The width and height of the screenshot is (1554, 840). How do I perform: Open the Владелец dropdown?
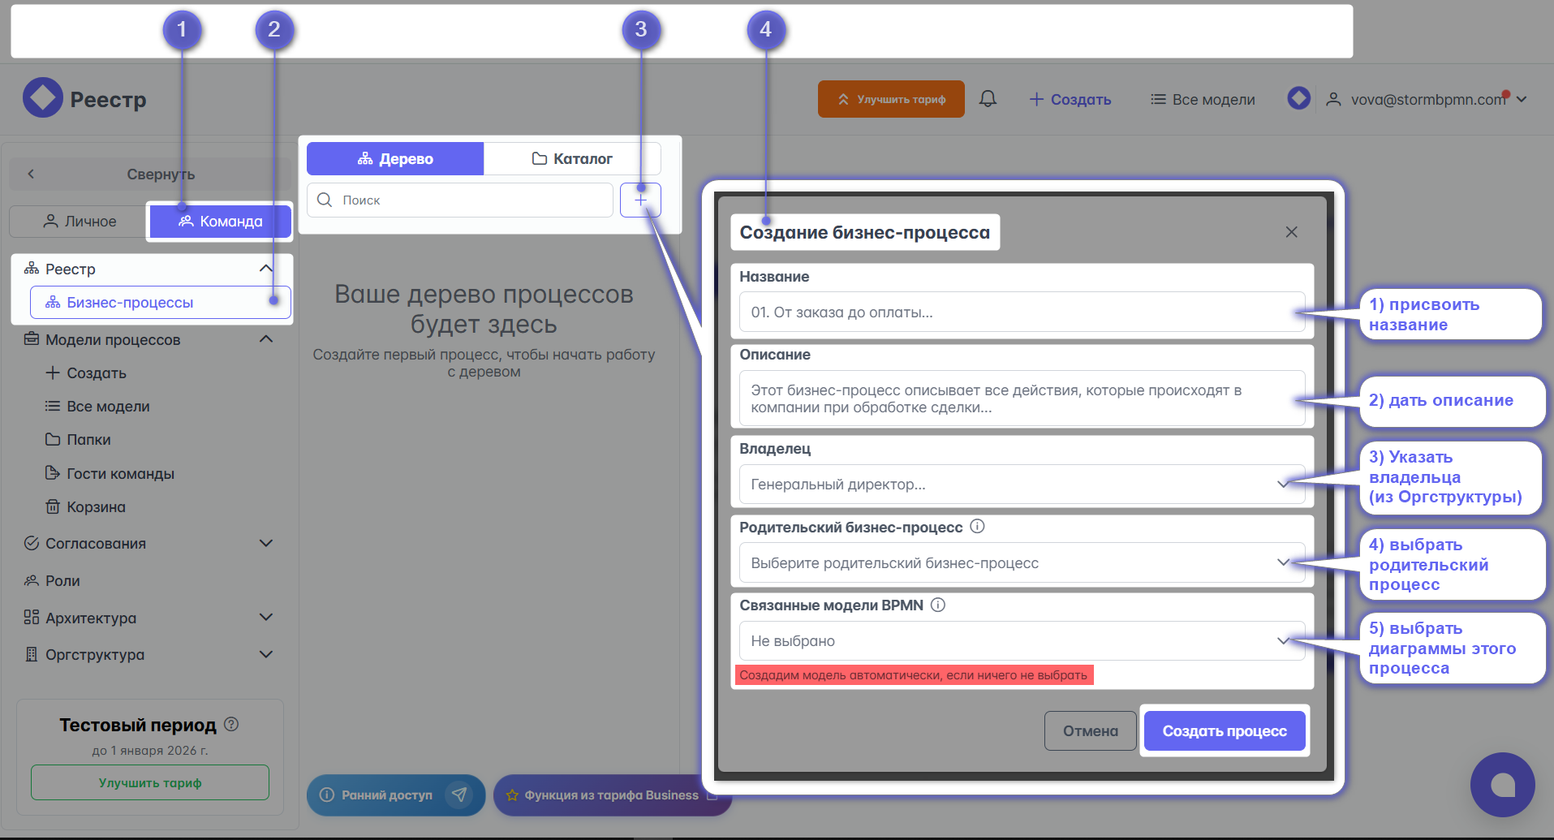pos(1021,485)
